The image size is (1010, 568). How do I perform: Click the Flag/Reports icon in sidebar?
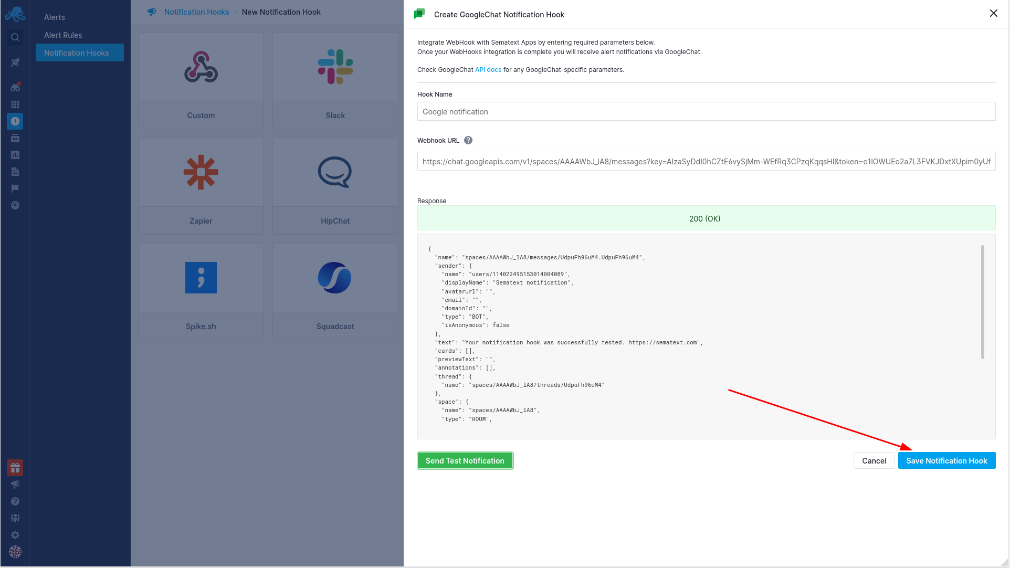[15, 188]
